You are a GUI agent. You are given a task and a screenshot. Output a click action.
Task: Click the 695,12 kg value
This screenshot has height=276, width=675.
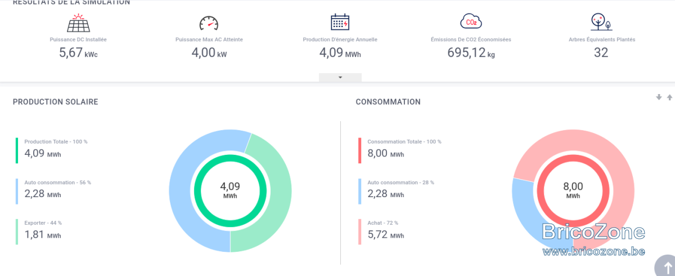tap(471, 53)
